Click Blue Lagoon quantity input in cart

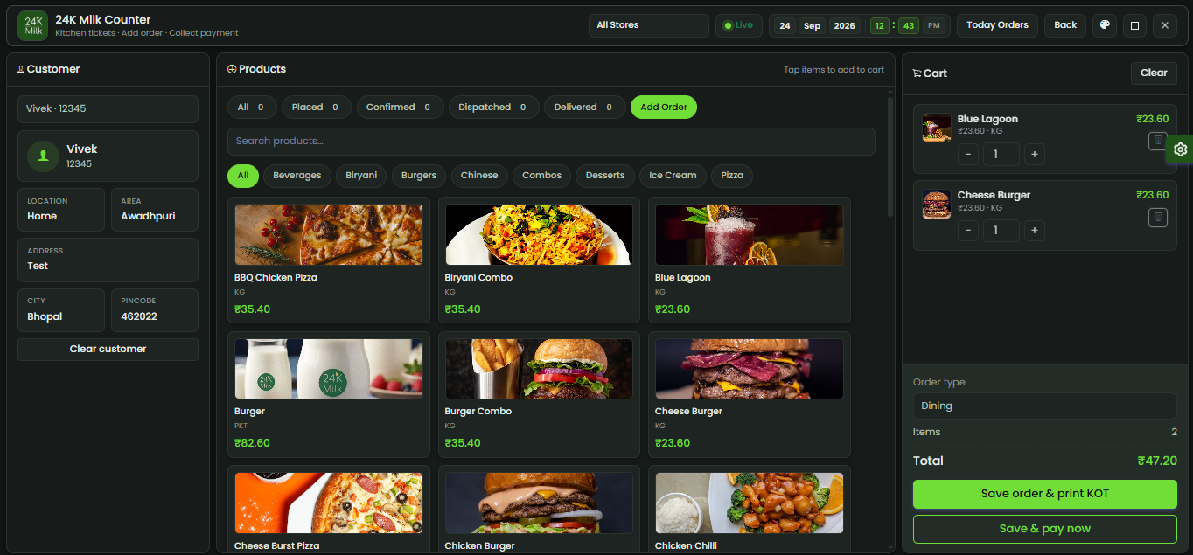click(1001, 155)
